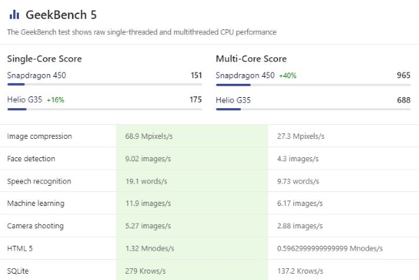Click the multi-core Helio G35 score bar
This screenshot has height=280, width=419.
point(314,109)
